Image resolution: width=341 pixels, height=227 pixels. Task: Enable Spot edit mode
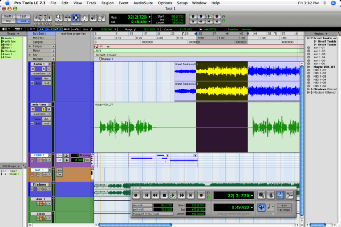click(x=23, y=16)
